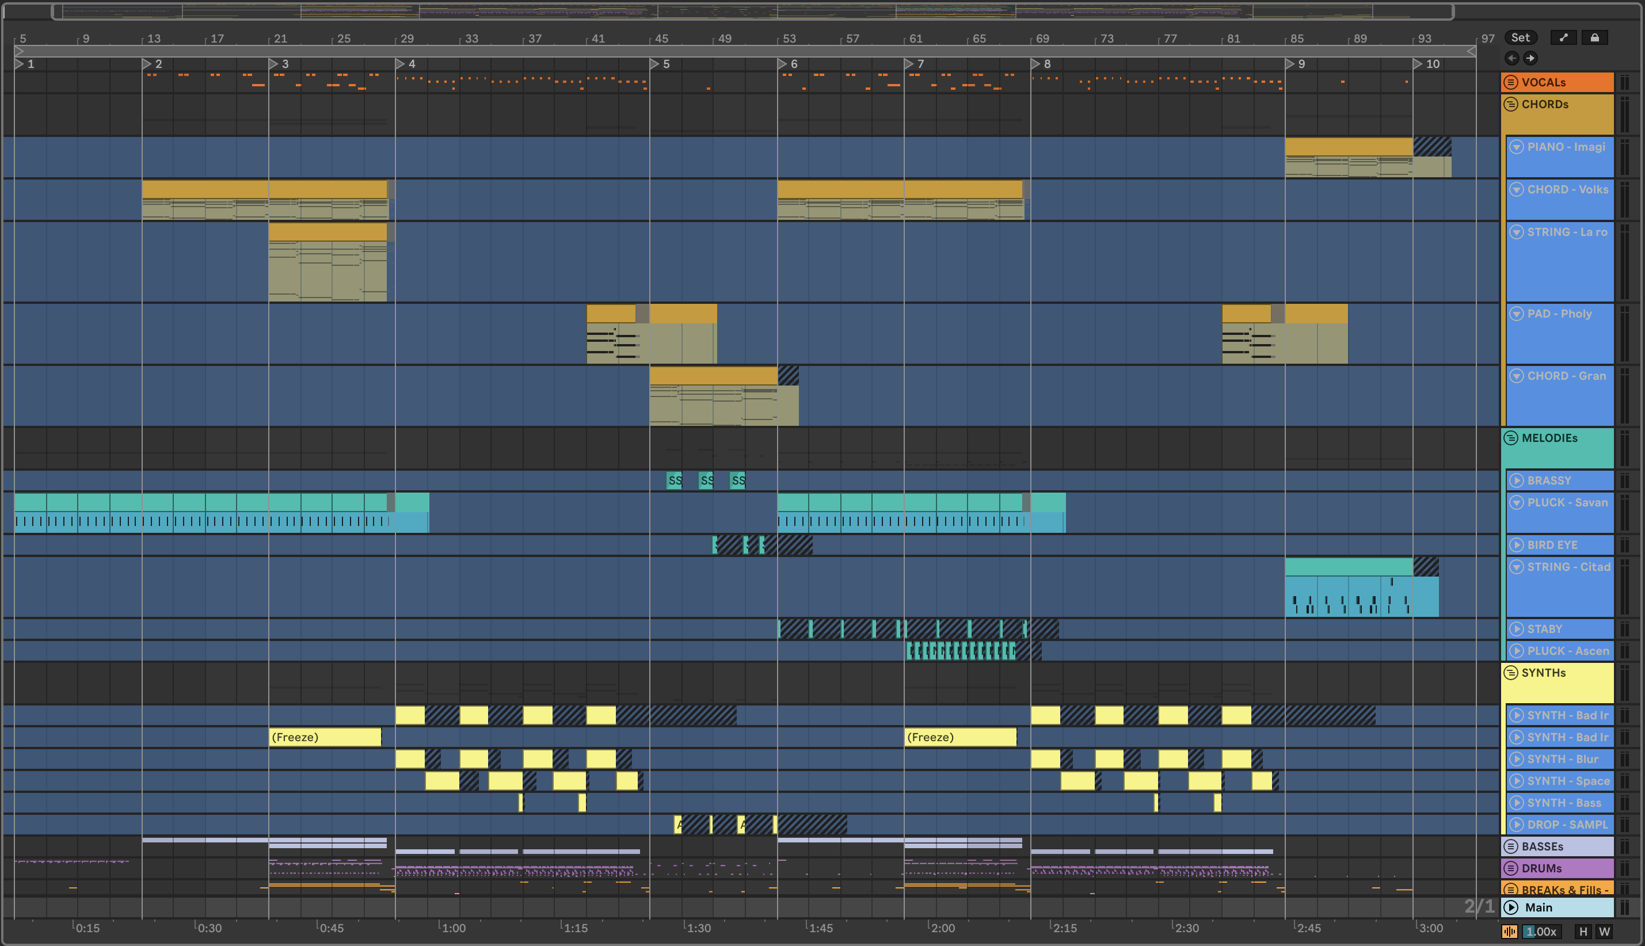Toggle waveform zoom button at bottom right
Image resolution: width=1645 pixels, height=946 pixels.
1509,931
